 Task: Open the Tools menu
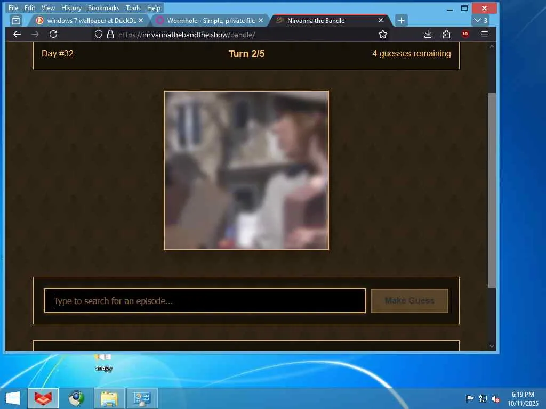click(x=133, y=7)
